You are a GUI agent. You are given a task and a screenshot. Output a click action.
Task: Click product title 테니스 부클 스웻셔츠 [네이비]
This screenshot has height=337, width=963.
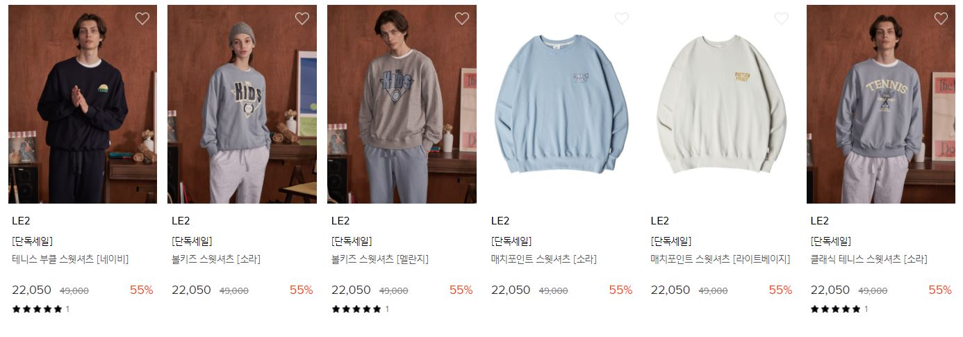coord(70,259)
